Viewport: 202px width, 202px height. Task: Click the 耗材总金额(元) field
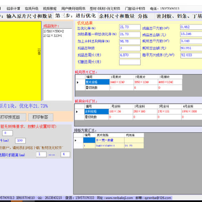(x=191, y=48)
